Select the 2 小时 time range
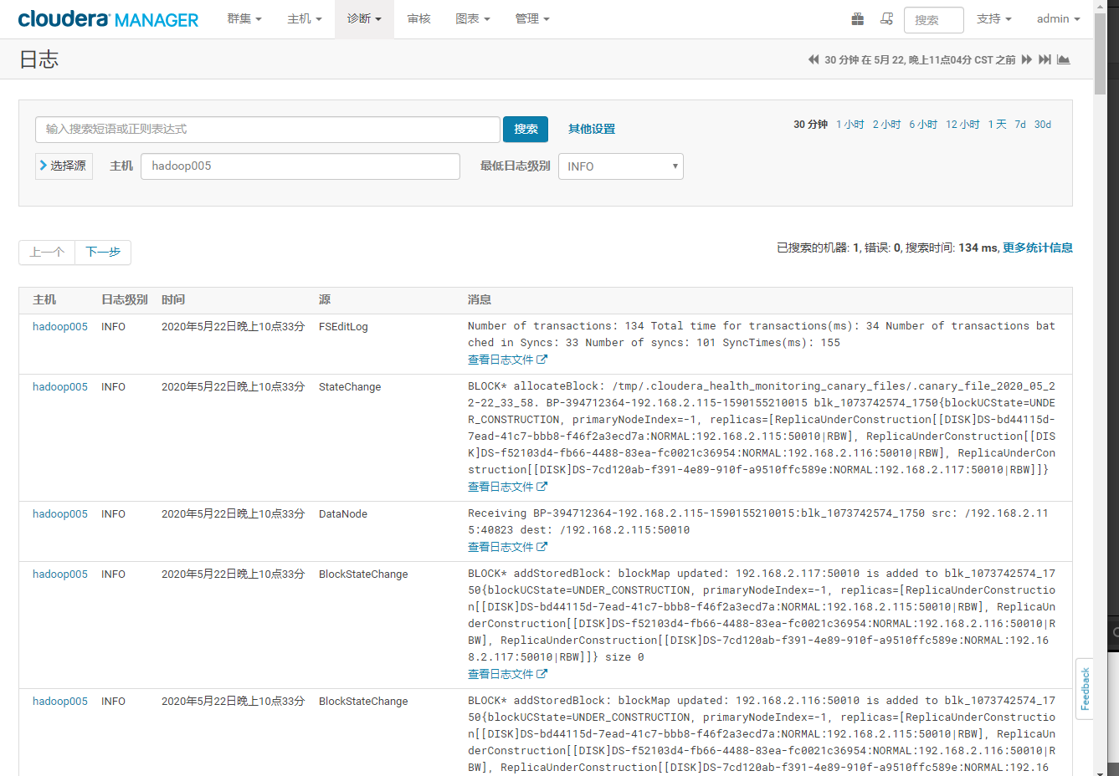 point(887,125)
